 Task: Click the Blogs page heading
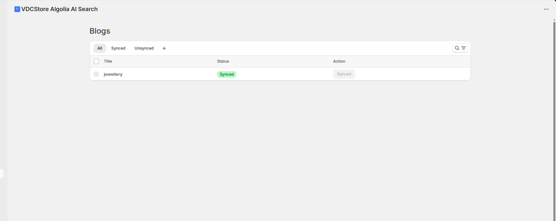100,31
